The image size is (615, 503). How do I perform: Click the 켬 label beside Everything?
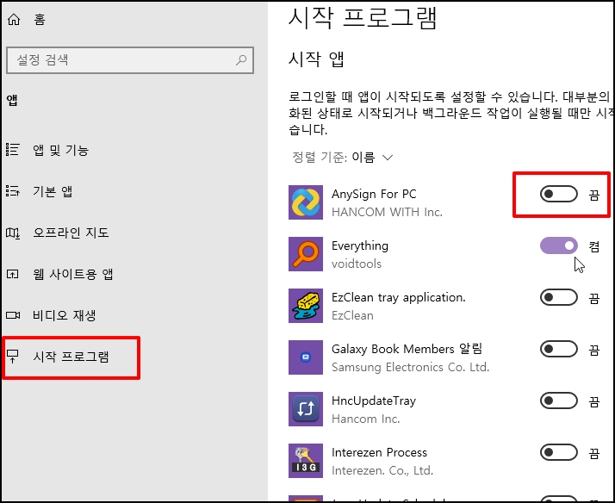click(x=594, y=246)
